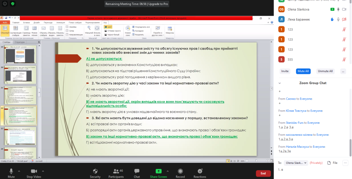
Task: Collapse the Zoom Group Chat section
Action: tap(279, 83)
